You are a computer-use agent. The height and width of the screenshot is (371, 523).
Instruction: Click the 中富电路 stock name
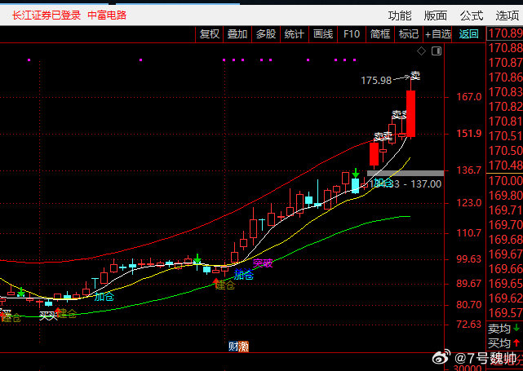(107, 15)
